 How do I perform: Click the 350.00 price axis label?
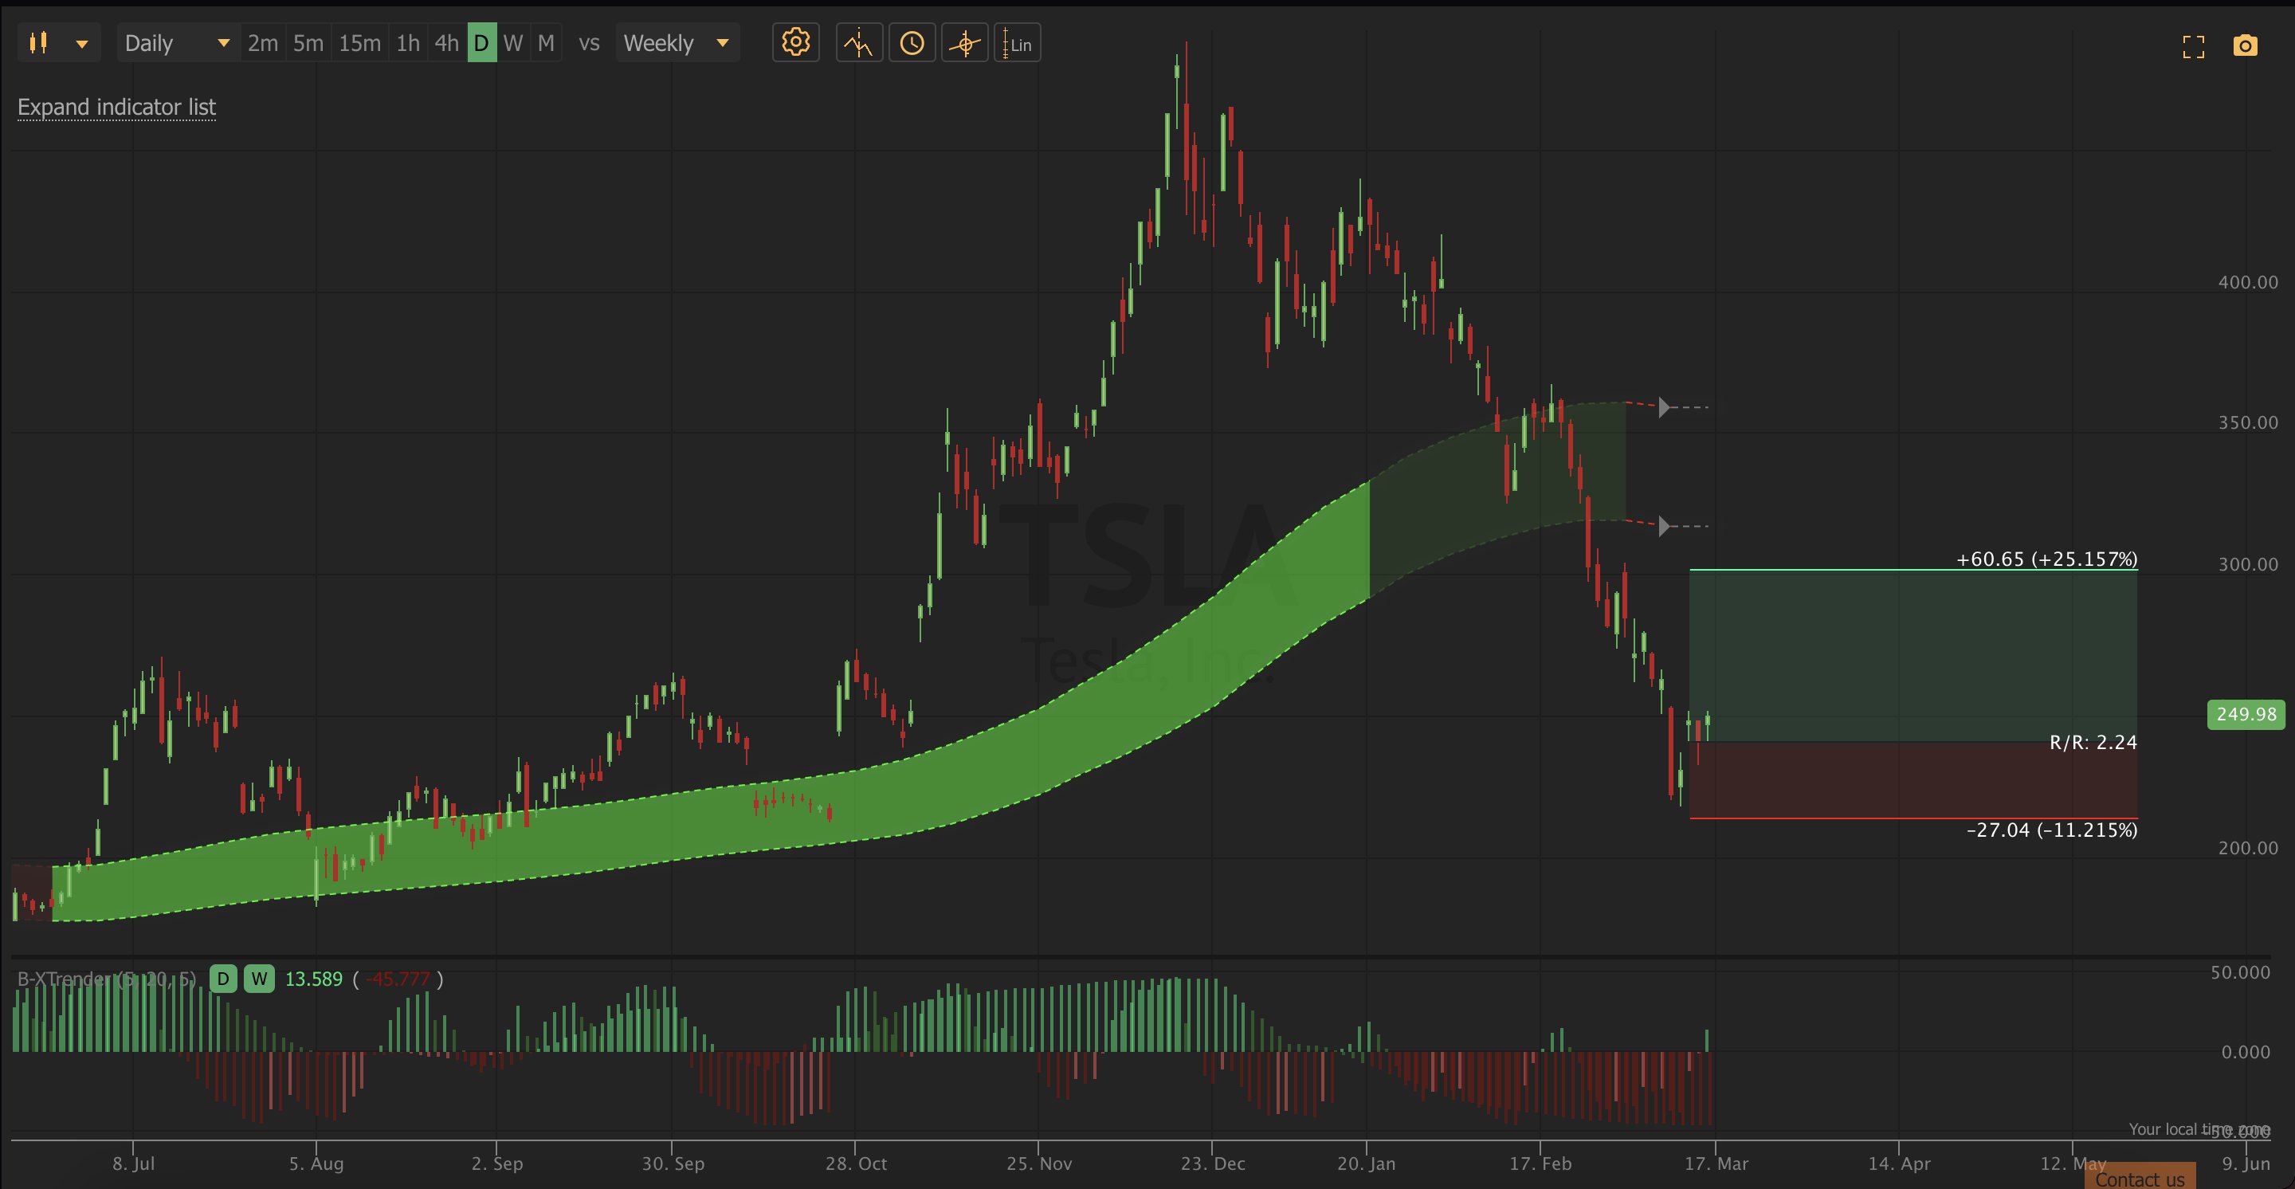point(2248,422)
